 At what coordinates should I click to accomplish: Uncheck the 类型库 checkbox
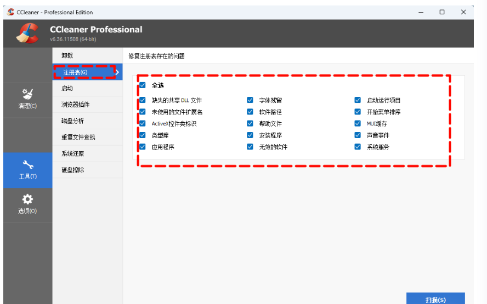click(143, 135)
